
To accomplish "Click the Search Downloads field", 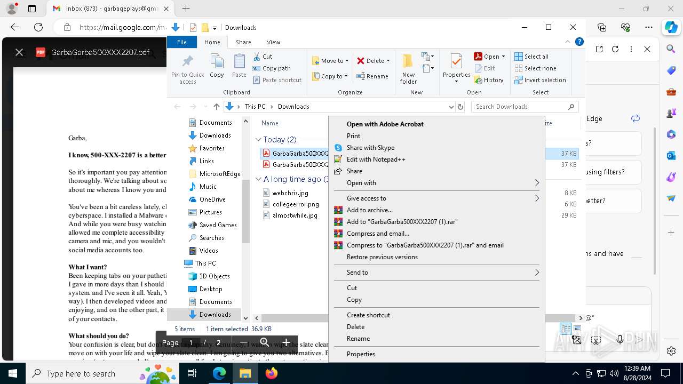I will (x=525, y=107).
